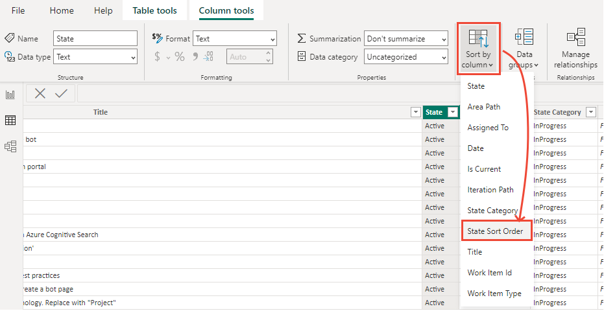Click the 'Replace with "Project"' title cell

223,303
